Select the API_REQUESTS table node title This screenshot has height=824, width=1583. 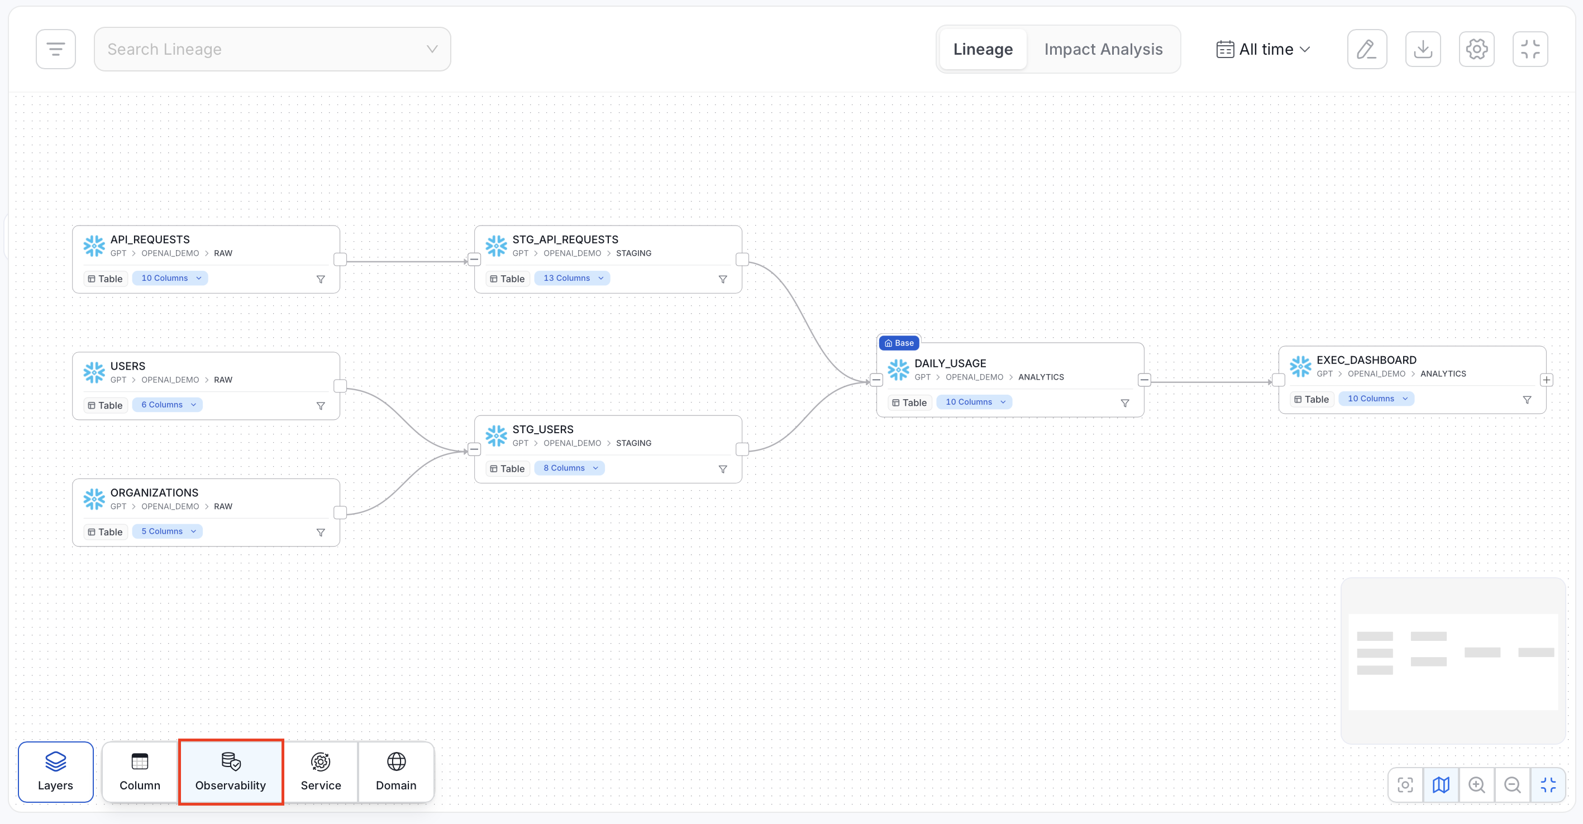coord(150,239)
